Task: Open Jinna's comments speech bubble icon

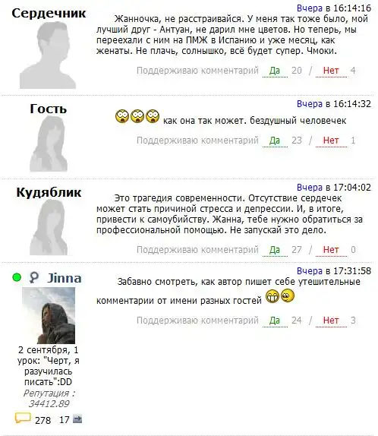Action: click(23, 418)
